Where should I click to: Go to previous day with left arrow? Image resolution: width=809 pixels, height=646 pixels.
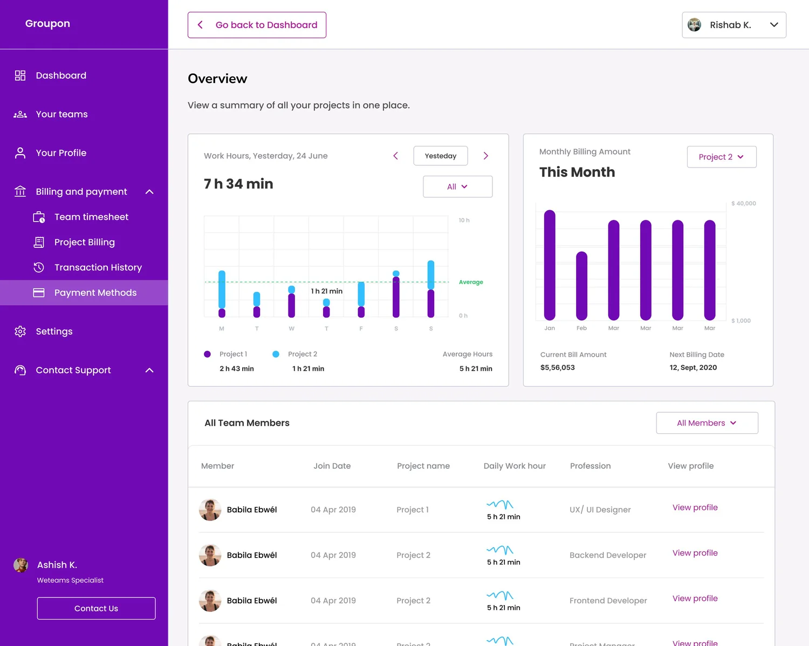point(395,156)
